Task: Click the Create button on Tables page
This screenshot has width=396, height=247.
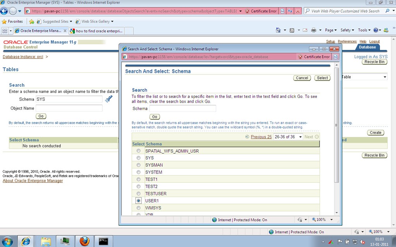Action: [x=376, y=132]
